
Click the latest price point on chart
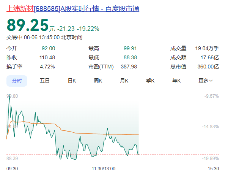[x=138, y=155]
